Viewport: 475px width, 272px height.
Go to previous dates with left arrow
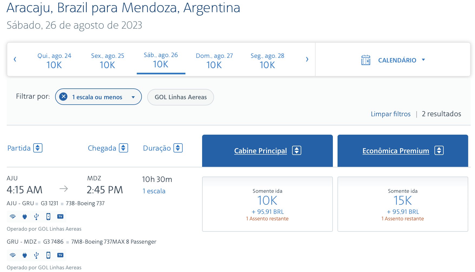click(x=15, y=59)
